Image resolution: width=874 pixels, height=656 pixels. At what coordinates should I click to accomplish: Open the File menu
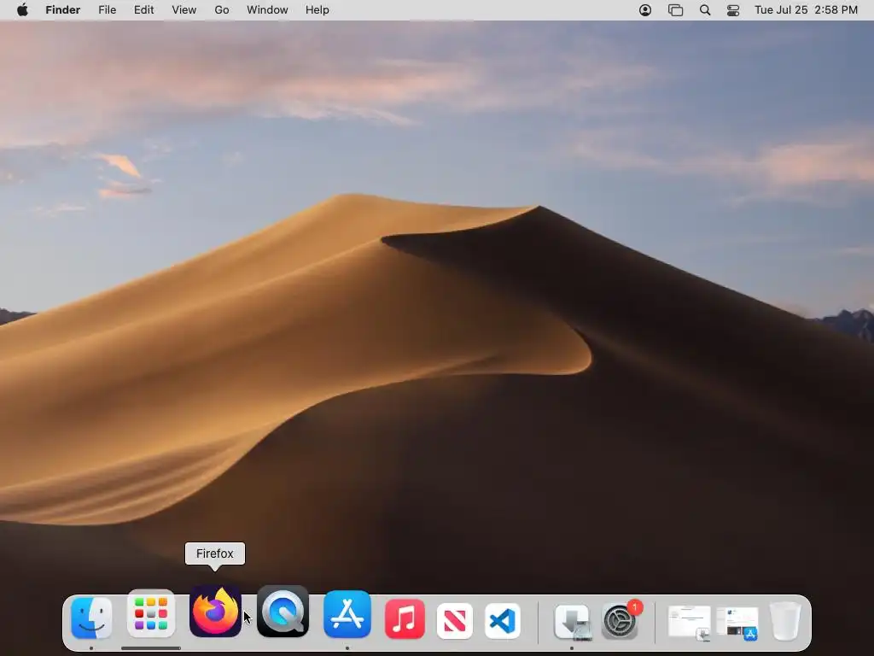pos(107,10)
